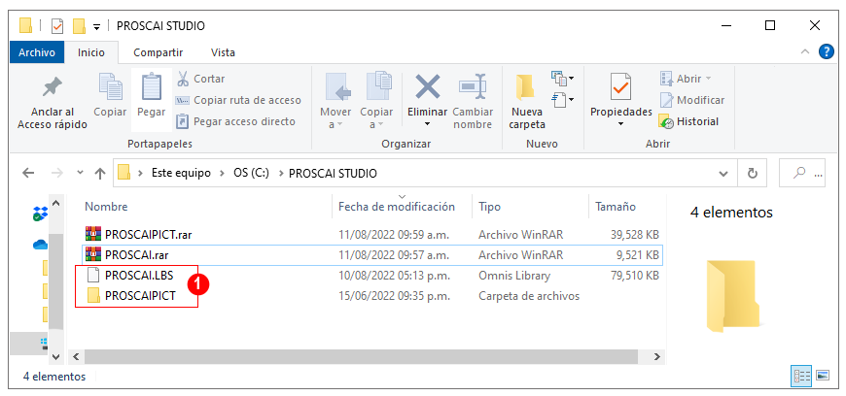This screenshot has width=846, height=396.
Task: Click the Copiar a icon in Organizar
Action: (377, 86)
